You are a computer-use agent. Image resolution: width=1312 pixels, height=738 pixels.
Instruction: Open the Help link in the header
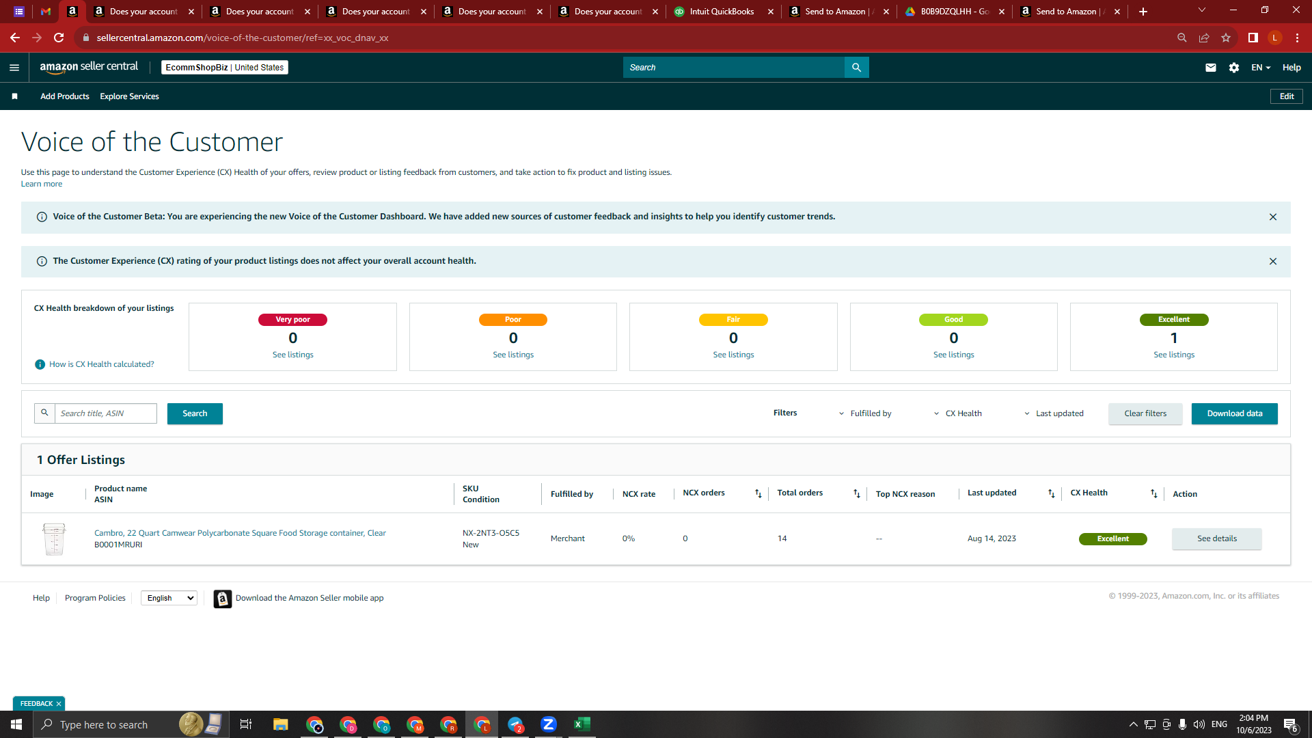pyautogui.click(x=1291, y=67)
